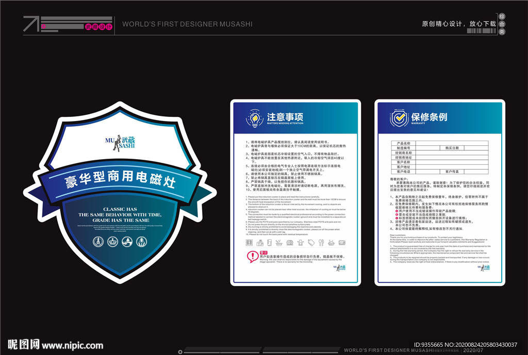Click the tower building circle icon in the shield
Screen dimensions: 528x355
[98, 242]
